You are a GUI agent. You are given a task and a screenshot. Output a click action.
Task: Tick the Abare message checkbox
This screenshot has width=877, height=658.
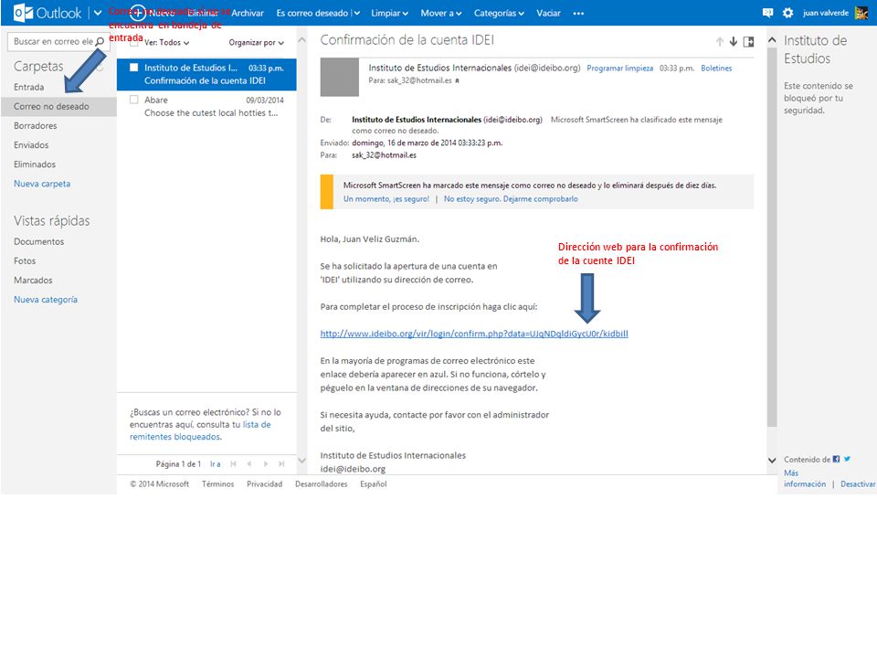click(x=133, y=100)
